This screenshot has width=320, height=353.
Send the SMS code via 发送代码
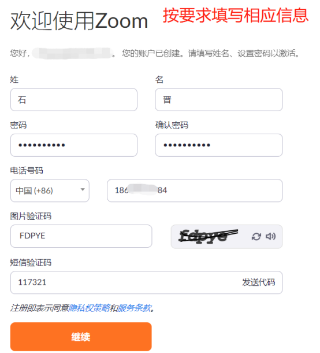pyautogui.click(x=258, y=282)
